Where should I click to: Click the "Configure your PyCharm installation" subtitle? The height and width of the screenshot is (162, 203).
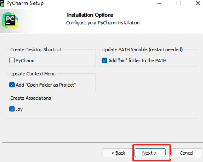pyautogui.click(x=103, y=23)
